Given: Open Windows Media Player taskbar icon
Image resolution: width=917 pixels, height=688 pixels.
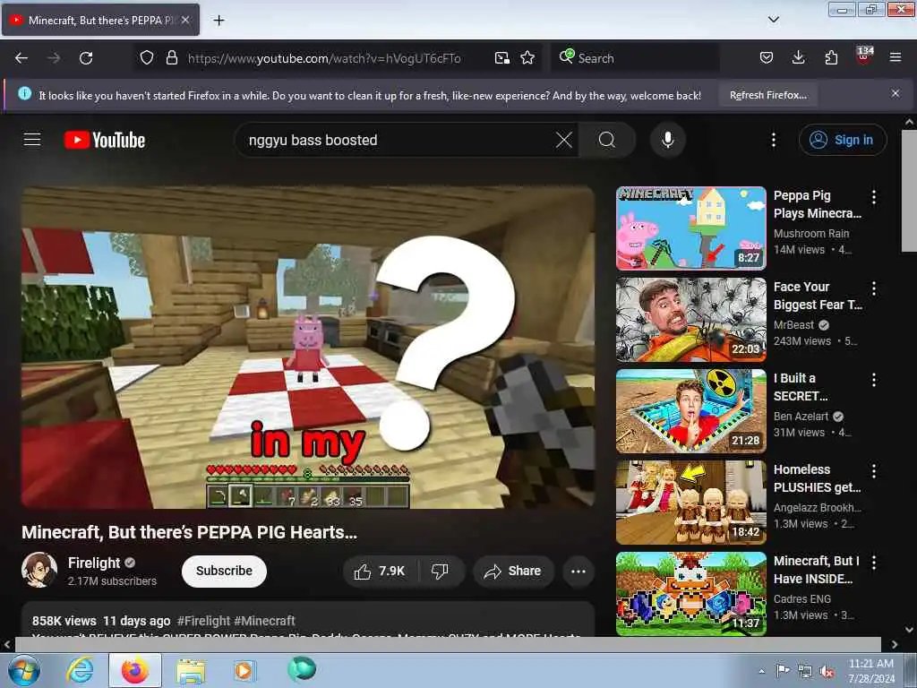Looking at the screenshot, I should point(244,670).
